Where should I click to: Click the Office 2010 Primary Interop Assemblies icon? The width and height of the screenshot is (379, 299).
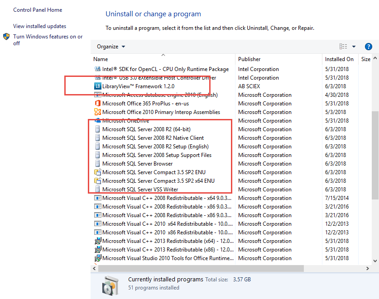pos(98,112)
